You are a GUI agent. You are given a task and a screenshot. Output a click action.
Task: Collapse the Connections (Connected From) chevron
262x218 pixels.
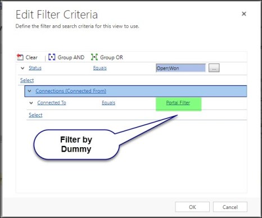29,91
